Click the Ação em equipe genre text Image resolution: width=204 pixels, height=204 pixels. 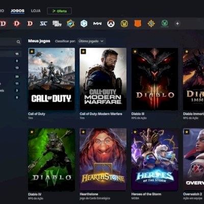[193, 198]
